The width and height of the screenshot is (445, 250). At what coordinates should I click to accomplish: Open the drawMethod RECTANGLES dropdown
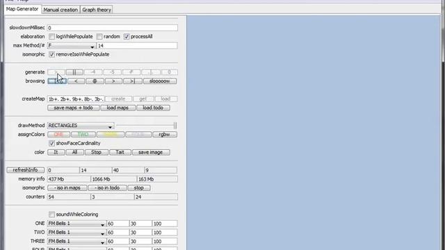point(81,126)
